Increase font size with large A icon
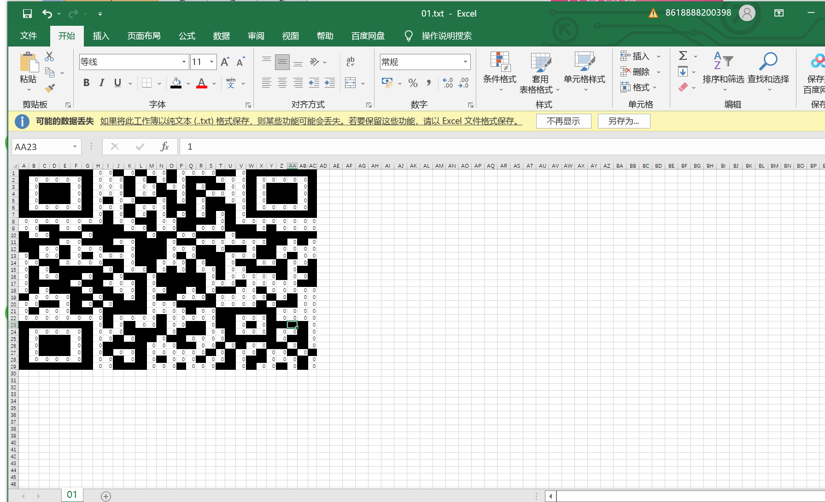Screen dimensions: 825x502 225,62
